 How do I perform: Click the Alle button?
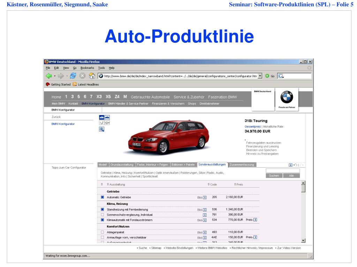(x=291, y=176)
